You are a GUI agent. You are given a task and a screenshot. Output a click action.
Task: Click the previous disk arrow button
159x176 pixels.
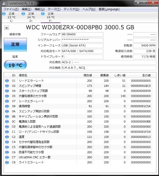tap(7, 28)
